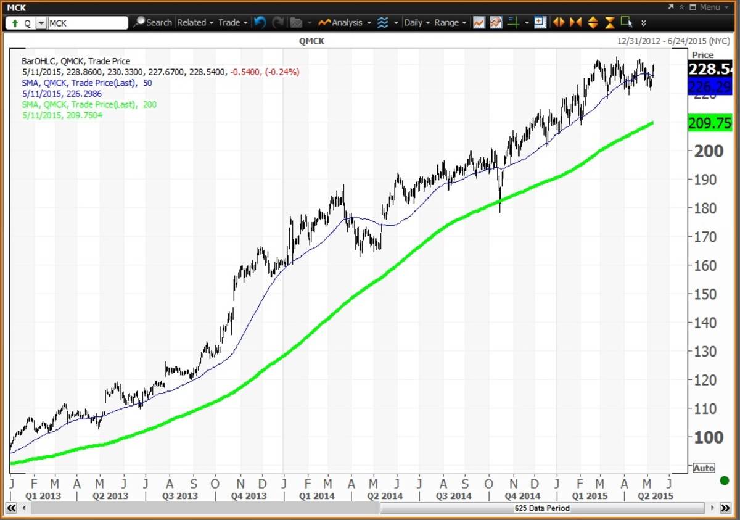Click the orange chart-style icon
This screenshot has height=520, width=740.
(479, 22)
